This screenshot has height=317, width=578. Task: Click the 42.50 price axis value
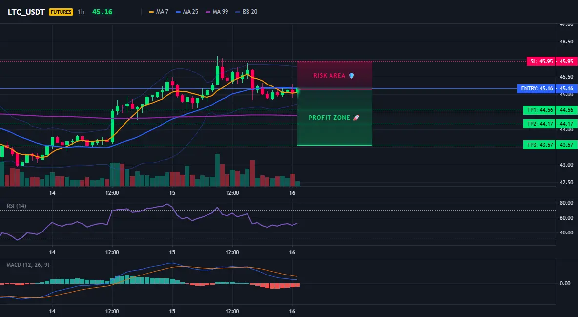[x=567, y=182]
